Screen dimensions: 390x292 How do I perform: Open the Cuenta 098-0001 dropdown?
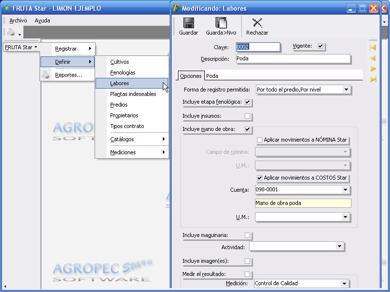[345, 190]
